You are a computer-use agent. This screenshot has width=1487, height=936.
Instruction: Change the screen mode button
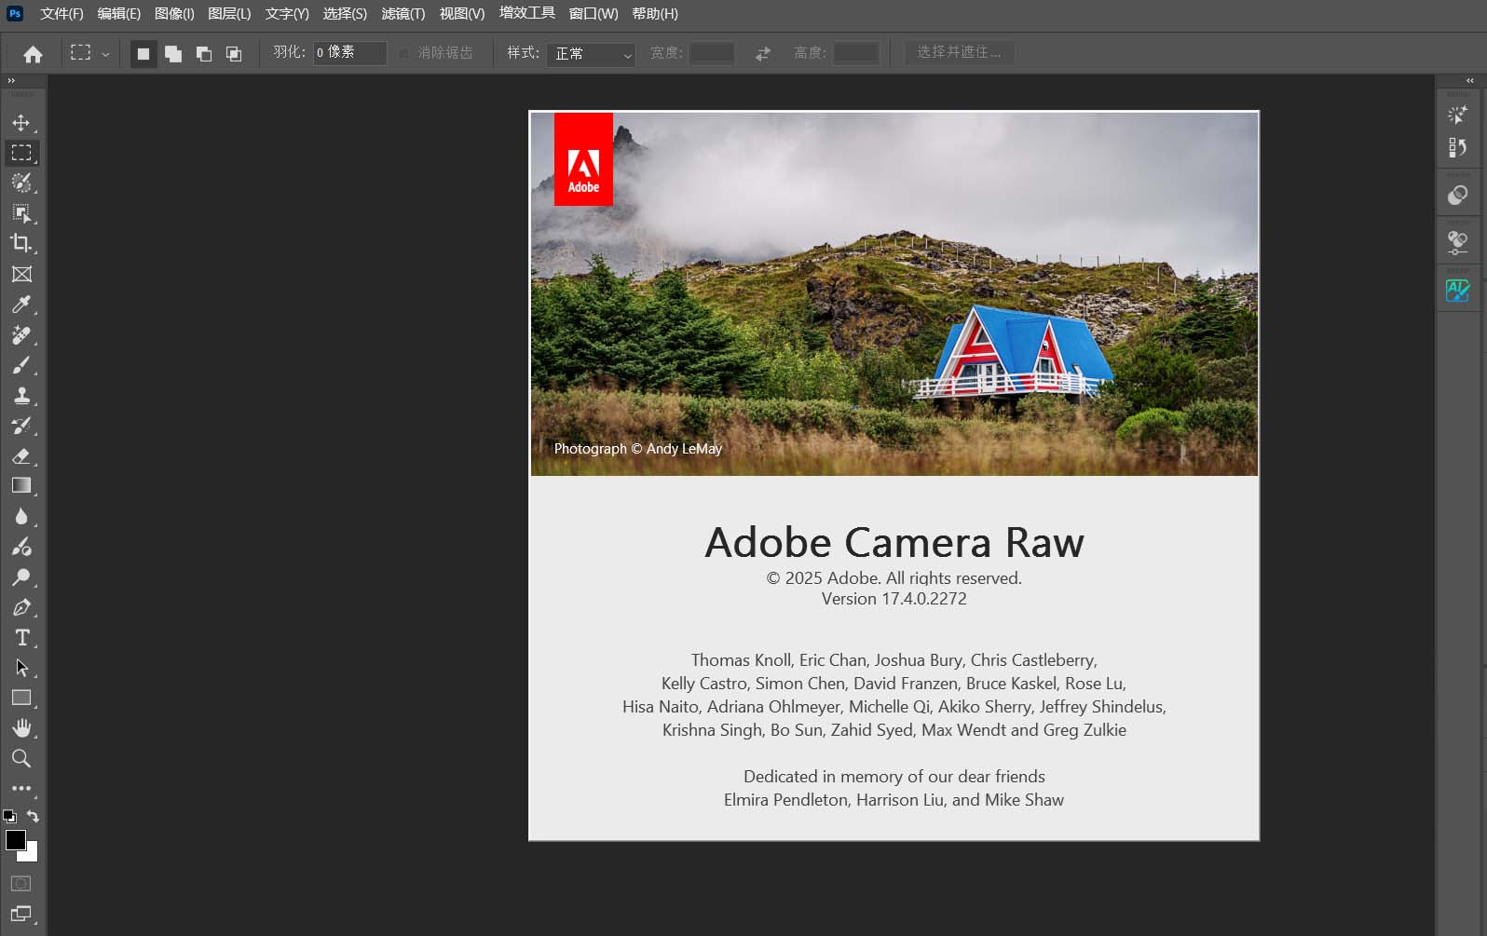click(21, 914)
